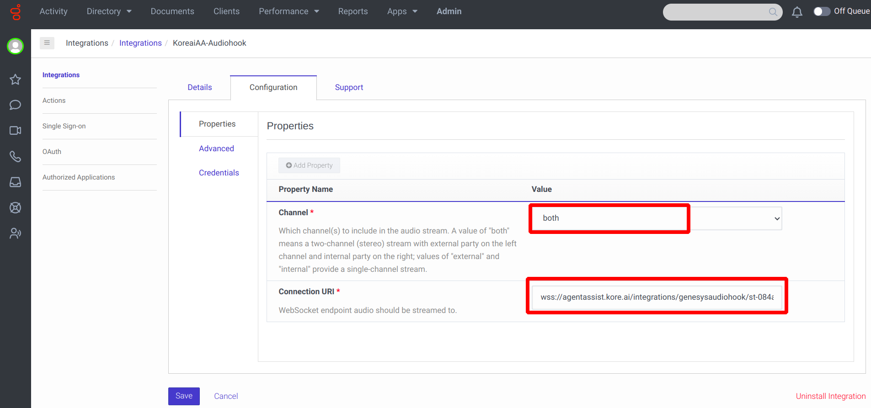This screenshot has height=408, width=871.
Task: Toggle the Off Queue switch
Action: click(822, 11)
